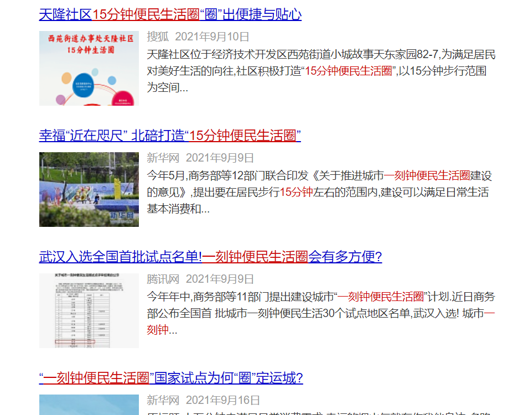Click the date 2021年9月10日
This screenshot has height=415, width=529.
[212, 37]
